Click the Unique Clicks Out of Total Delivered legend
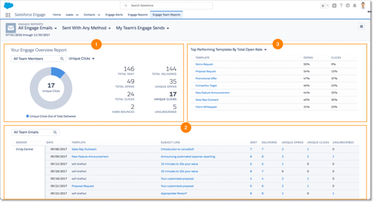Image resolution: width=373 pixels, height=204 pixels. 51,116
